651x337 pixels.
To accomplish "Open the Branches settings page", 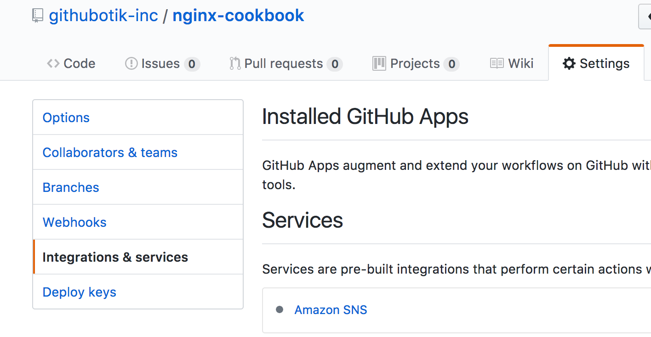I will coord(138,187).
